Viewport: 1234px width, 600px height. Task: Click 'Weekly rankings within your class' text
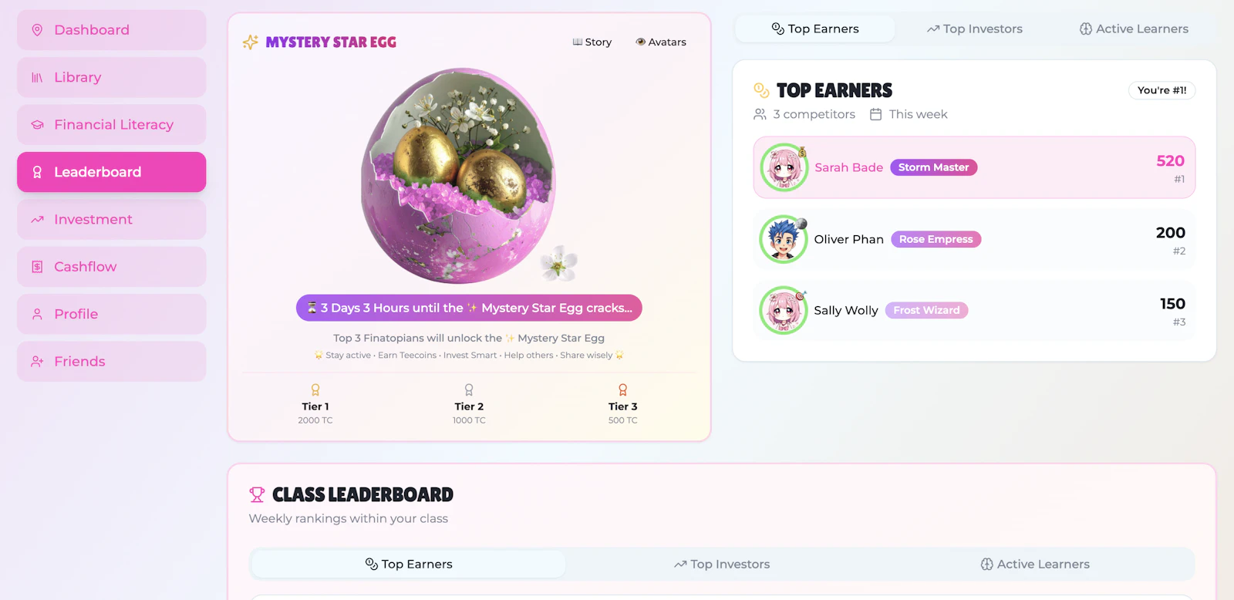[348, 518]
